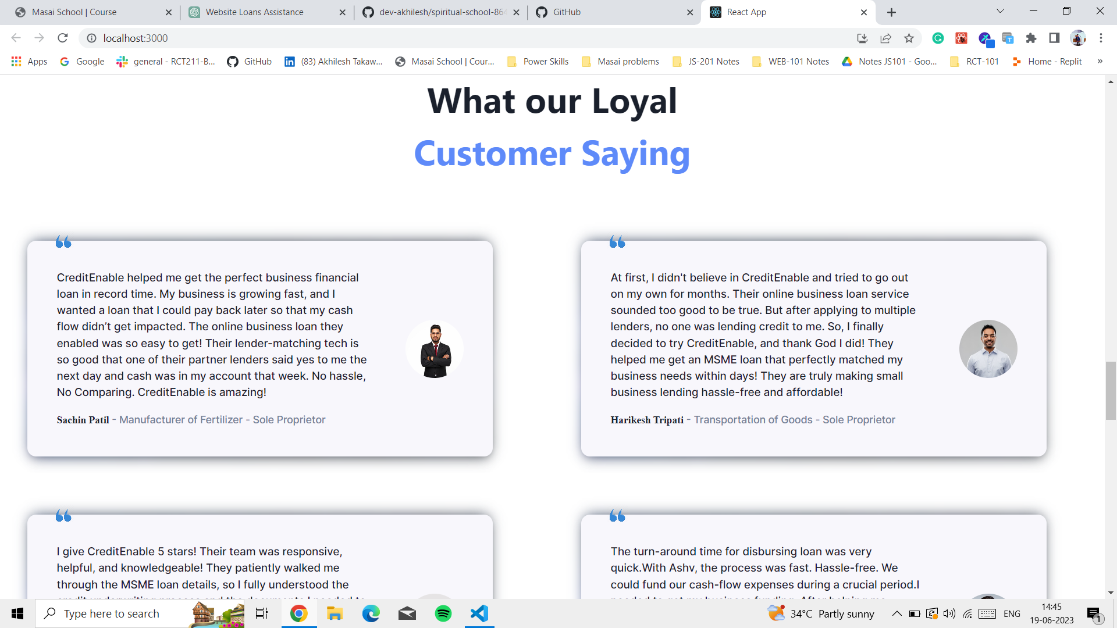Open the volume control icon
Screen dimensions: 1117x628
[x=949, y=613]
